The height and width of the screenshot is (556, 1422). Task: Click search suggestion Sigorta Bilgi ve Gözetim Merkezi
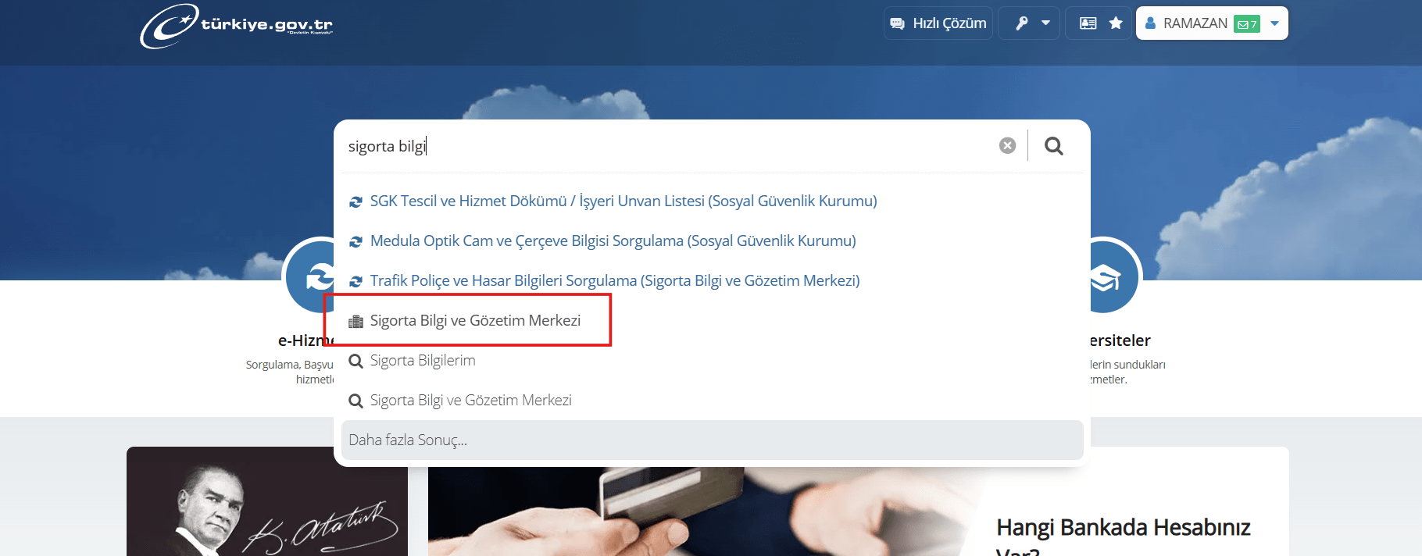[x=471, y=401]
